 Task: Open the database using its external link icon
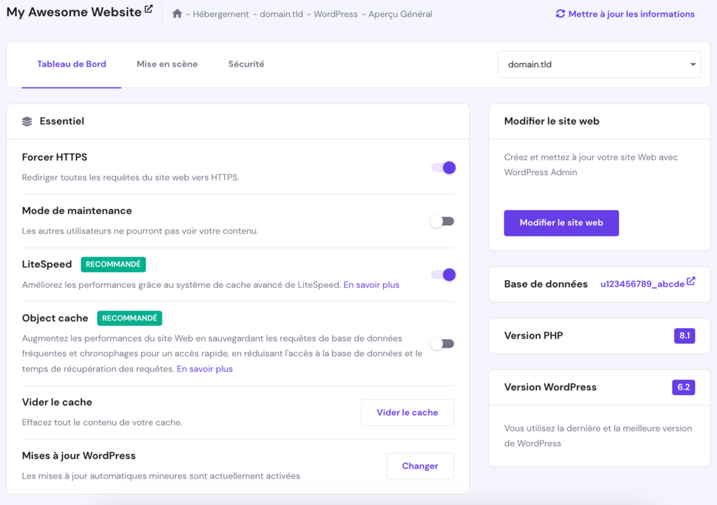click(x=691, y=280)
